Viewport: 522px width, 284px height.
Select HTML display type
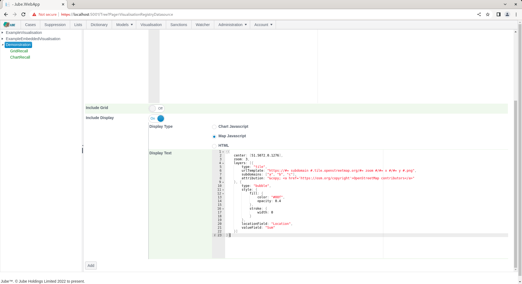click(214, 146)
